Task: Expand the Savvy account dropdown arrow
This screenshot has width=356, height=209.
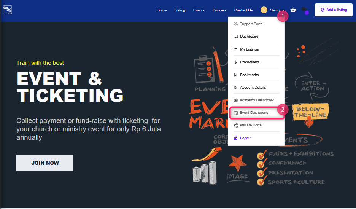Action: 284,10
